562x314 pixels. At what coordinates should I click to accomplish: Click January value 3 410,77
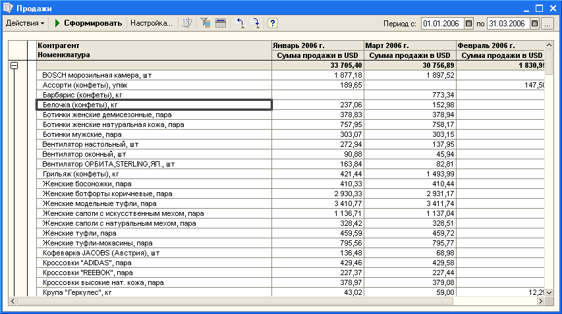[318, 203]
